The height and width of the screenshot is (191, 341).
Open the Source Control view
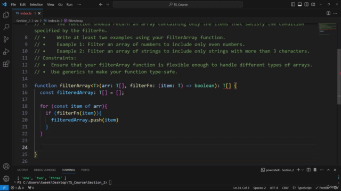coord(6,39)
